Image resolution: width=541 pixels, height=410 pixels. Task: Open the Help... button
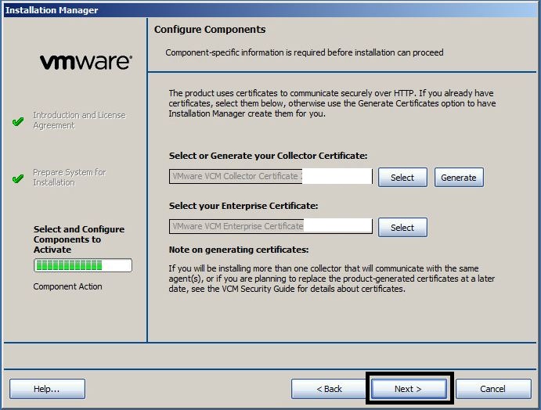(x=47, y=389)
